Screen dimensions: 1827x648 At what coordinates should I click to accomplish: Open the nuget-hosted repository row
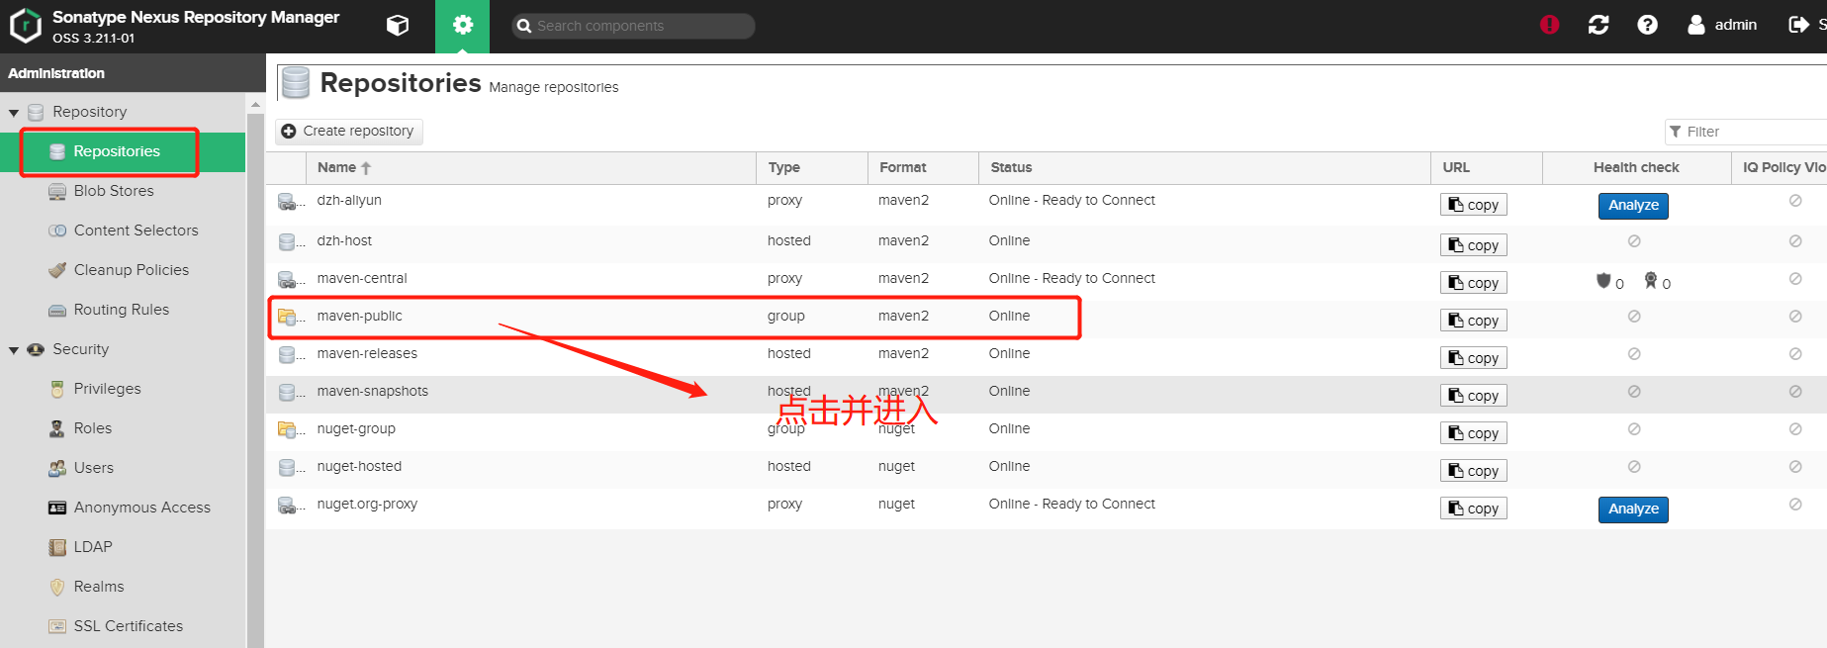pos(1046,470)
